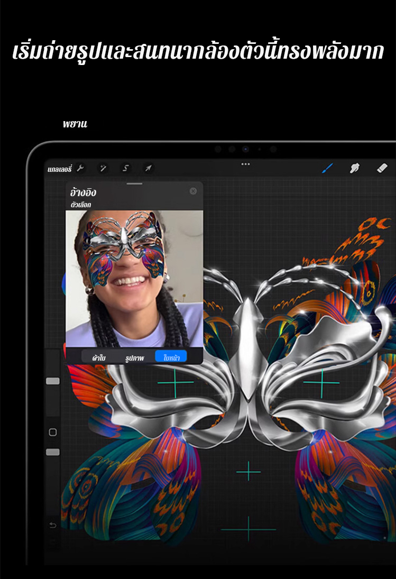Screen dimensions: 396x579
Task: Select the Selection S-shaped tool
Action: 125,168
